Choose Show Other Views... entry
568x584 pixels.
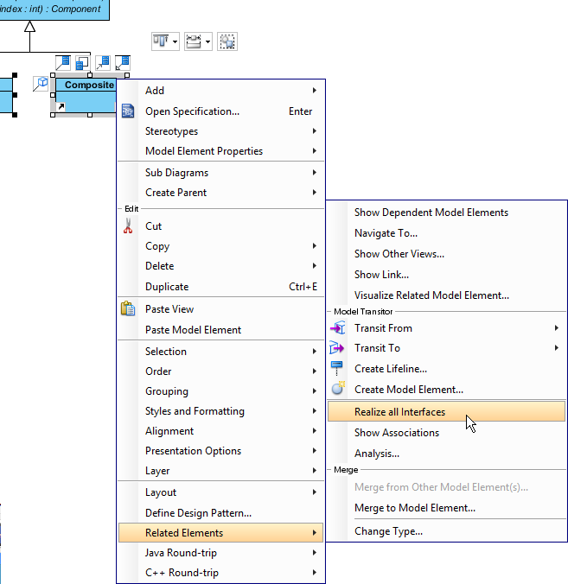click(x=446, y=254)
